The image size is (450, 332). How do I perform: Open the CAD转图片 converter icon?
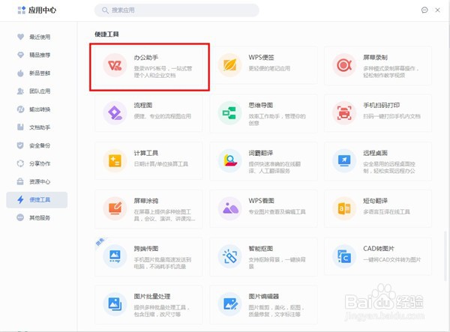[x=344, y=256]
